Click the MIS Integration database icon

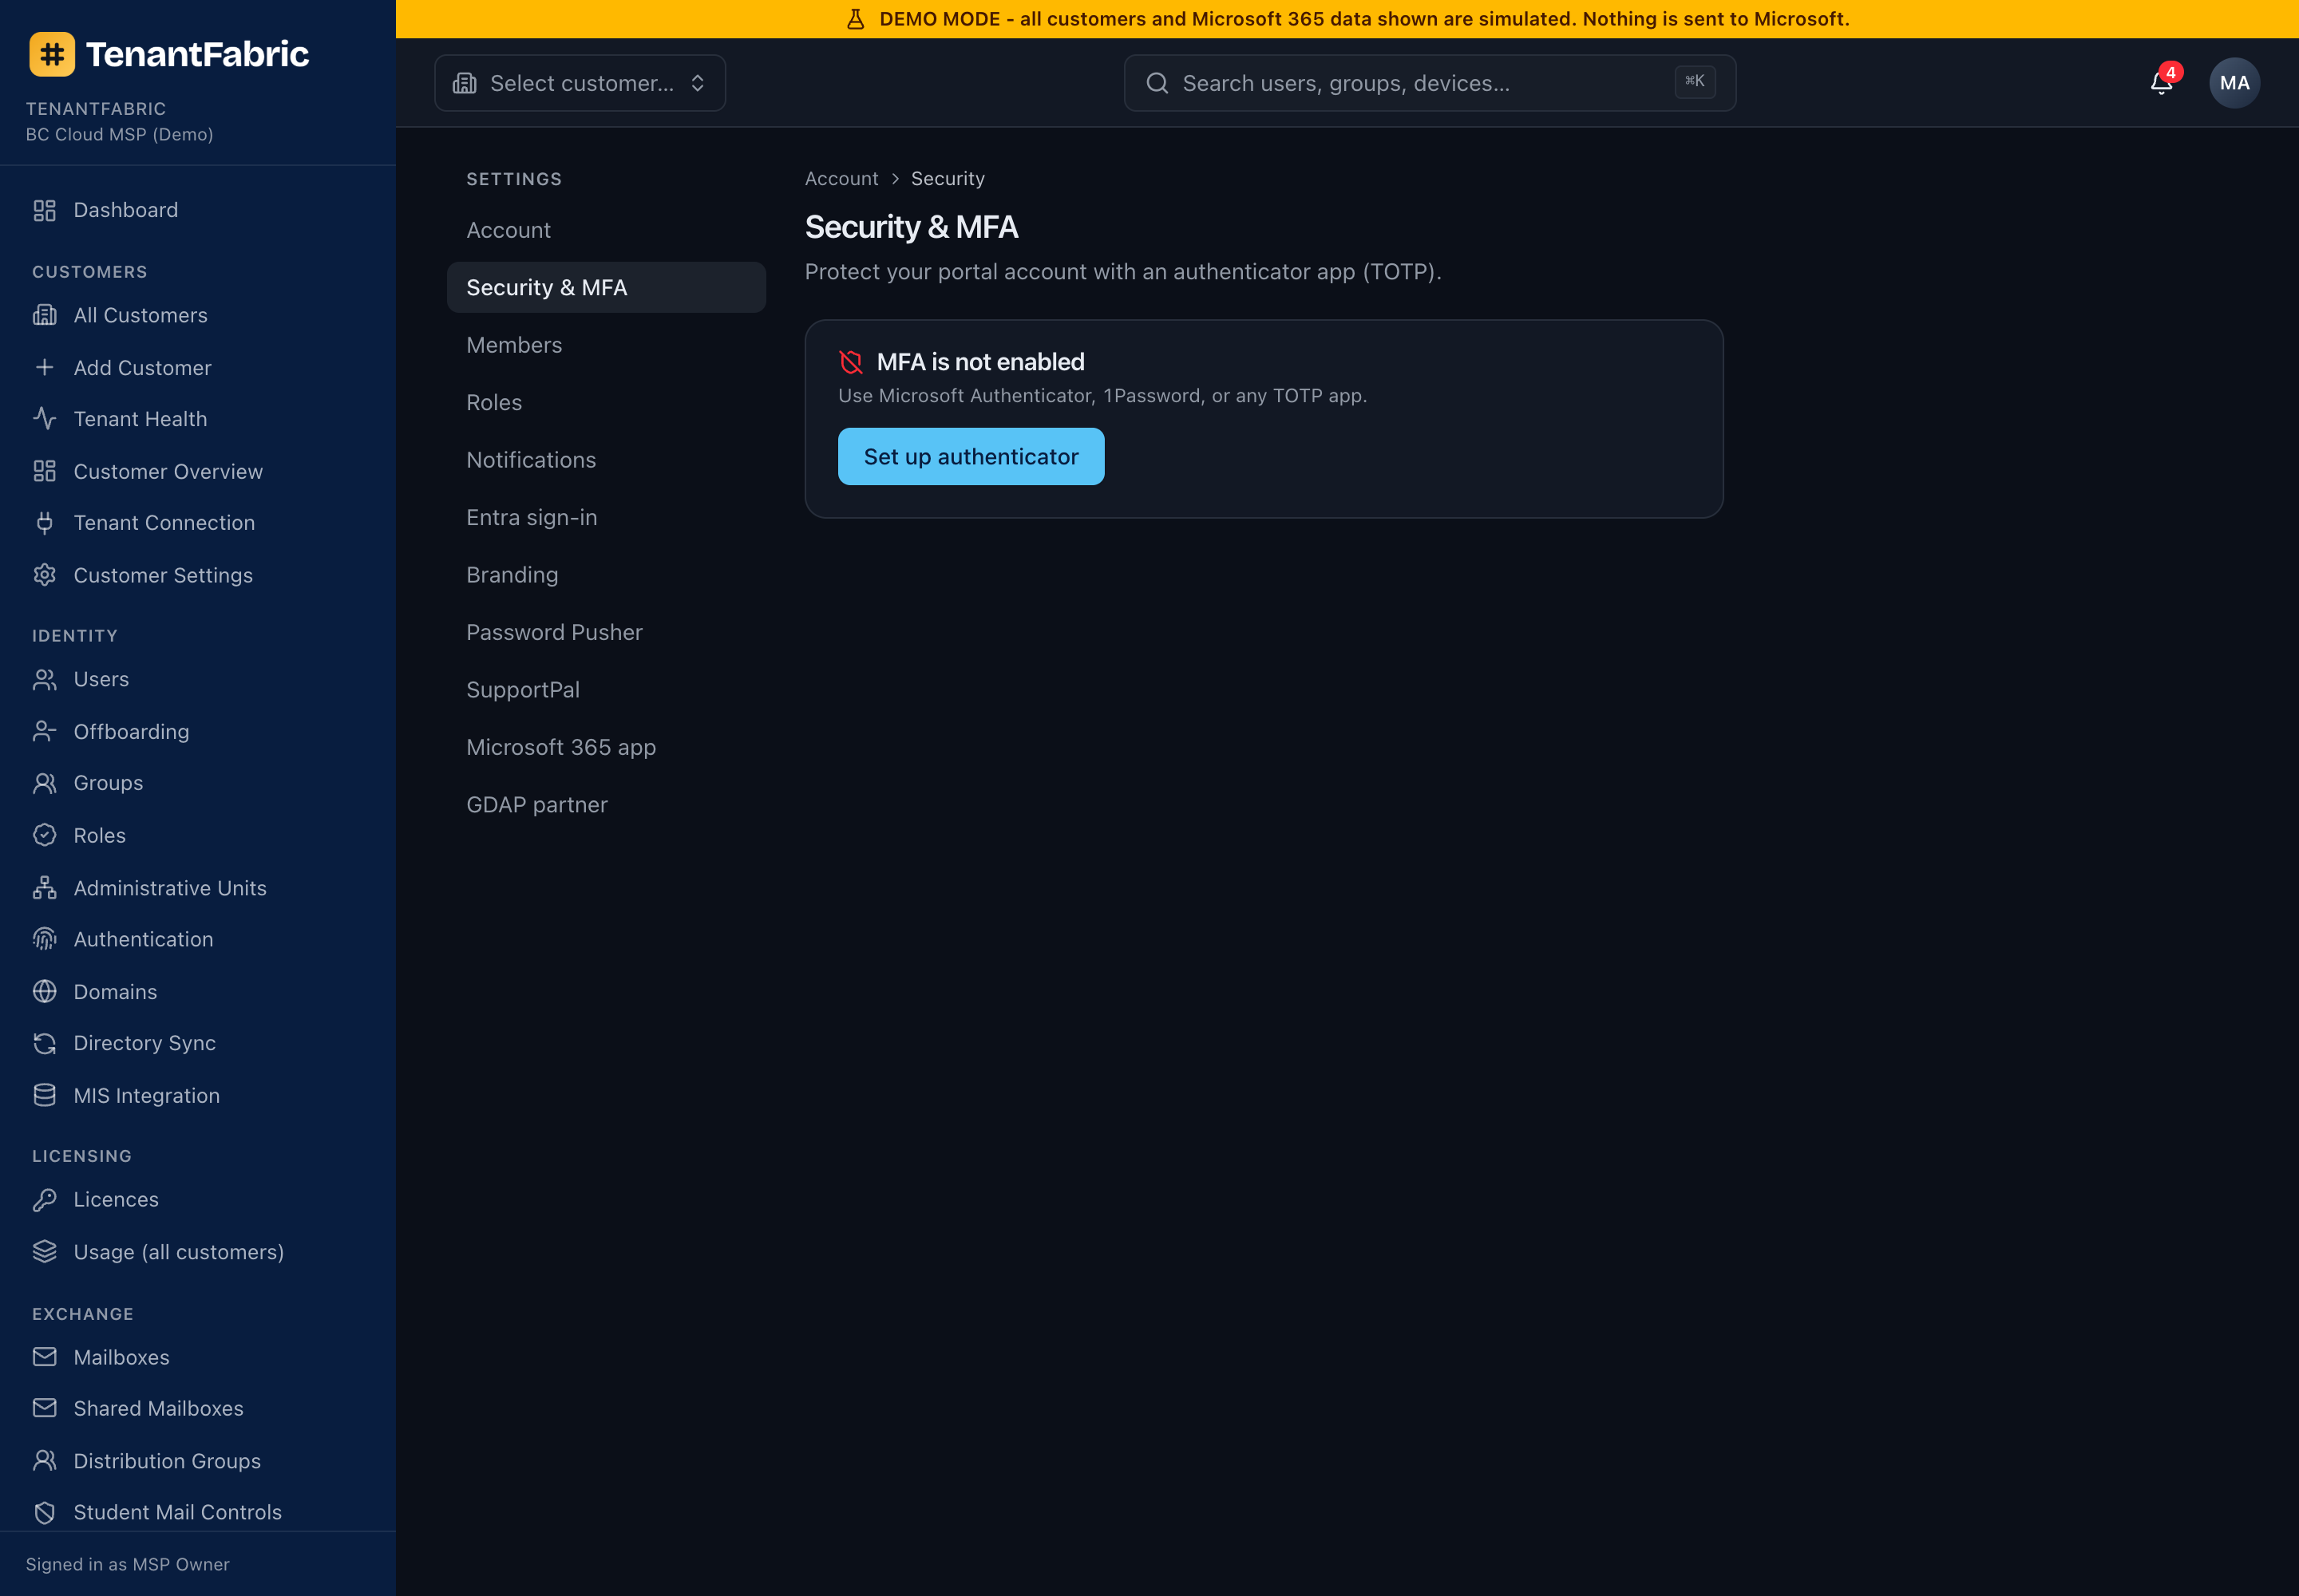coord(44,1095)
